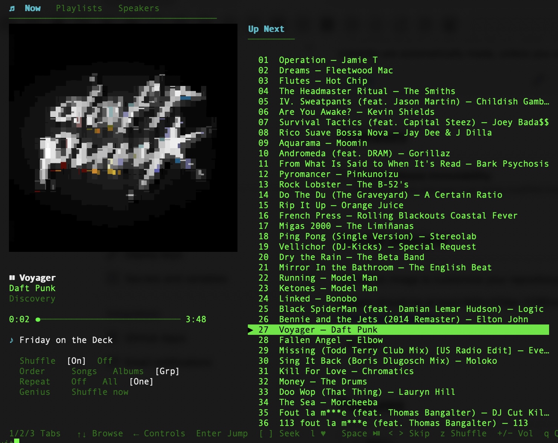Select queue row Linked — Bonobo

point(398,299)
